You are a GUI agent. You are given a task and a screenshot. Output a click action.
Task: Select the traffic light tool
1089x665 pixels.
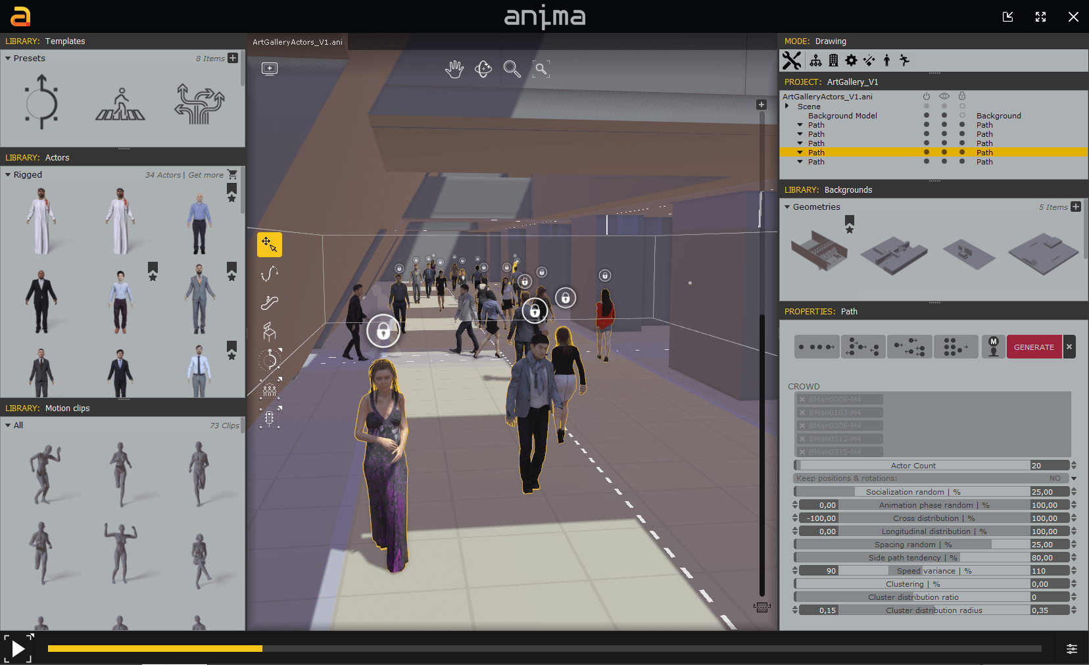[270, 418]
